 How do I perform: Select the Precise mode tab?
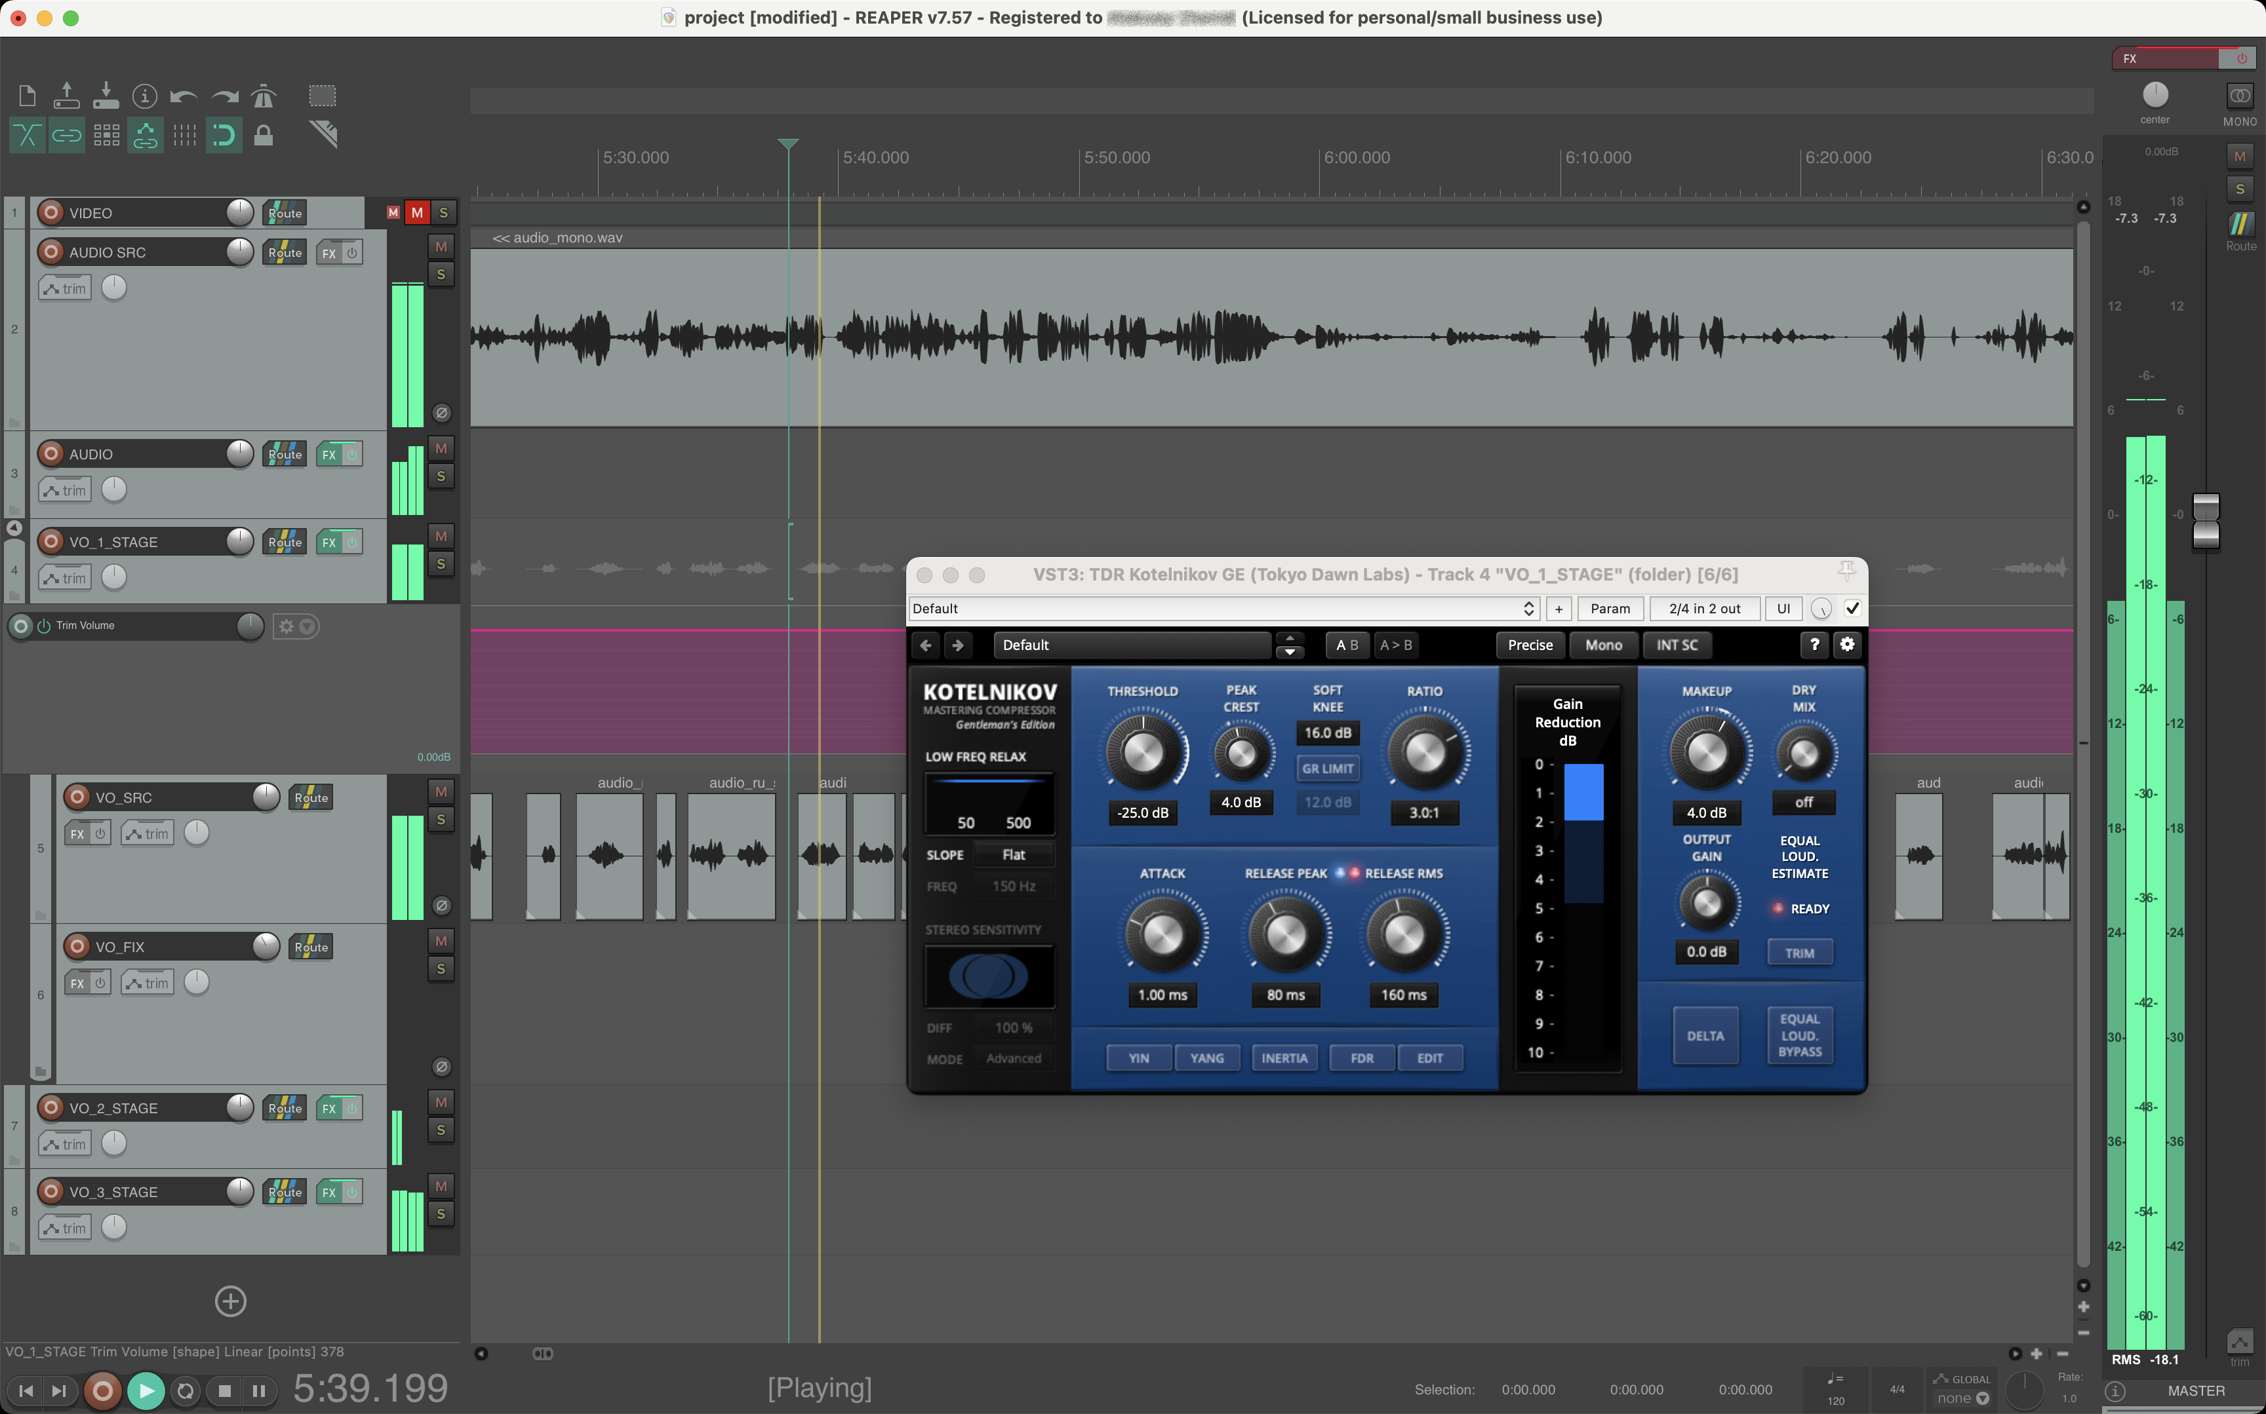coord(1530,644)
